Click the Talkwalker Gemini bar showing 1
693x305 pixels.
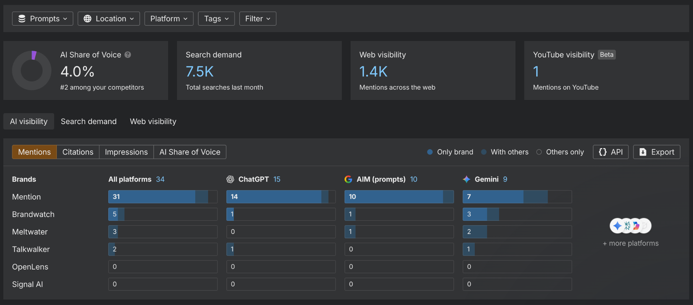click(517, 249)
